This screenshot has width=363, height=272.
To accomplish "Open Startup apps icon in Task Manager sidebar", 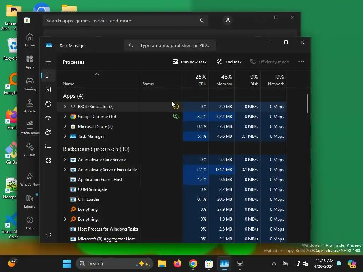I will point(48,118).
